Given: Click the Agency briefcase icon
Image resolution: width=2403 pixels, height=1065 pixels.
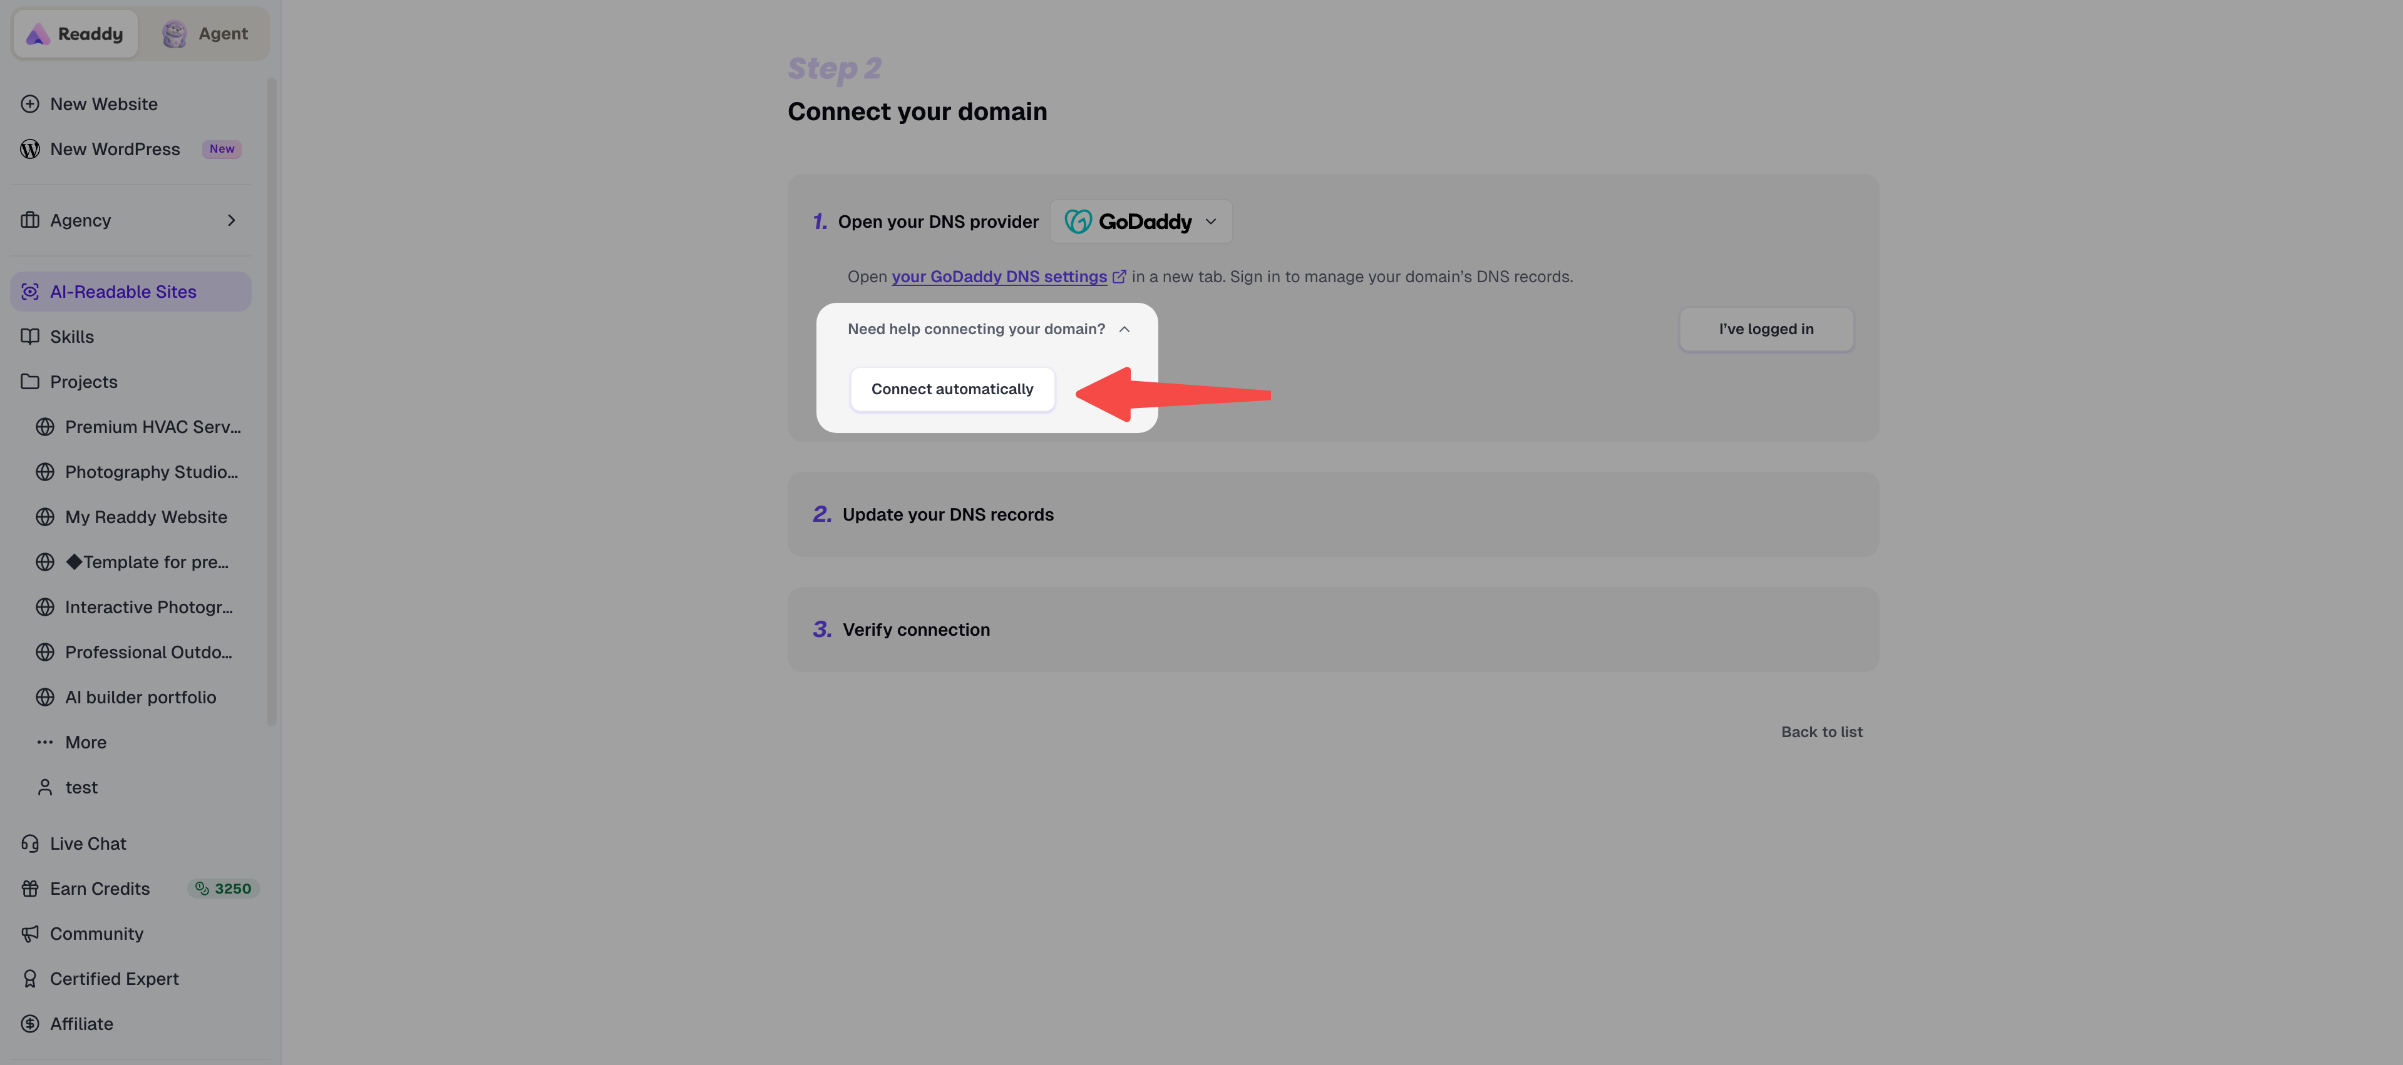Looking at the screenshot, I should [30, 220].
